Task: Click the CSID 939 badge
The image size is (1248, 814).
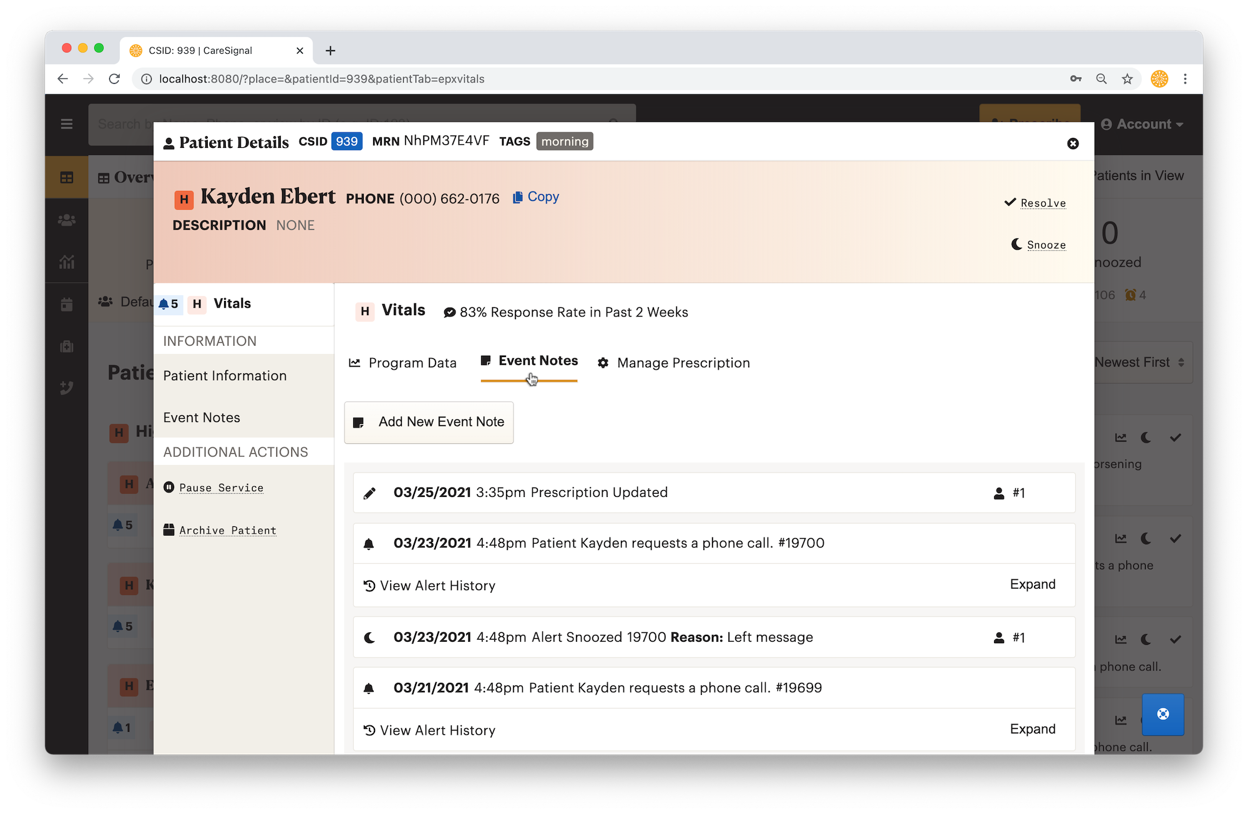Action: 347,142
